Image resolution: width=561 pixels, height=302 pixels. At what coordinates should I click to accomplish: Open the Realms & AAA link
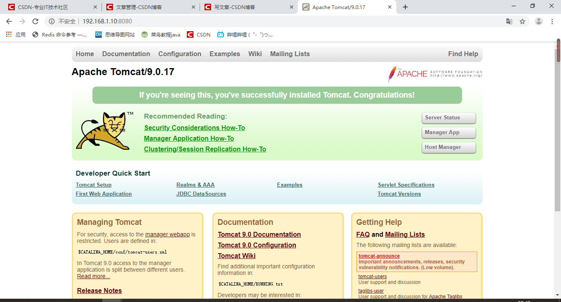[195, 185]
